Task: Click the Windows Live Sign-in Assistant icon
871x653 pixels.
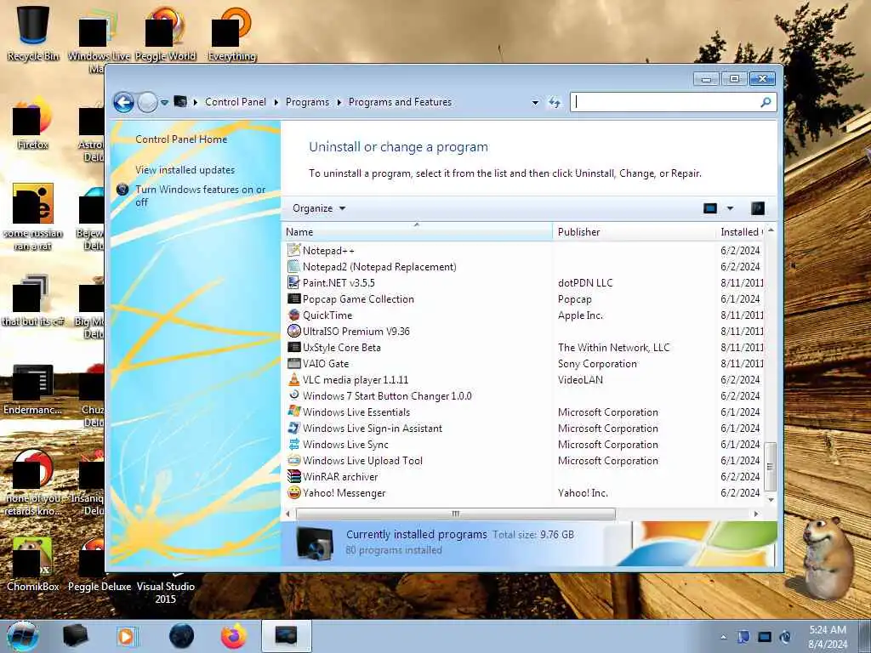Action: [293, 429]
